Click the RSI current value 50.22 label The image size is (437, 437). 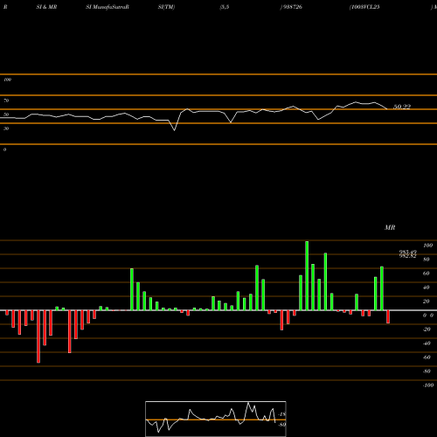(402, 107)
